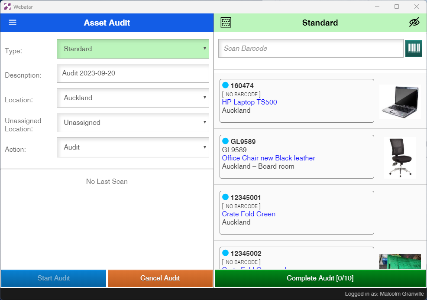Click the green crates thumbnail image
This screenshot has height=300, width=427.
coord(400,261)
